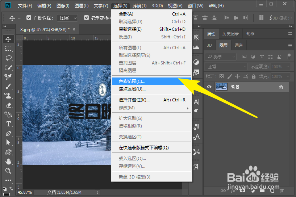Switch to the 3D tab
Viewport: 296px width, 197px height.
(x=209, y=45)
